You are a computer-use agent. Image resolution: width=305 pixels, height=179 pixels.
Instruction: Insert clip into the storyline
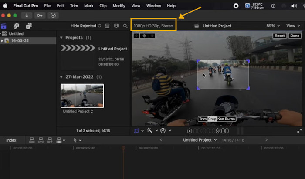pos(41,140)
